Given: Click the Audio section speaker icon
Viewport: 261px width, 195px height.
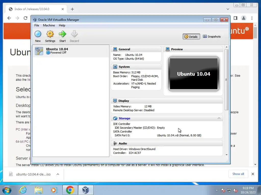Looking at the screenshot, I should point(115,143).
